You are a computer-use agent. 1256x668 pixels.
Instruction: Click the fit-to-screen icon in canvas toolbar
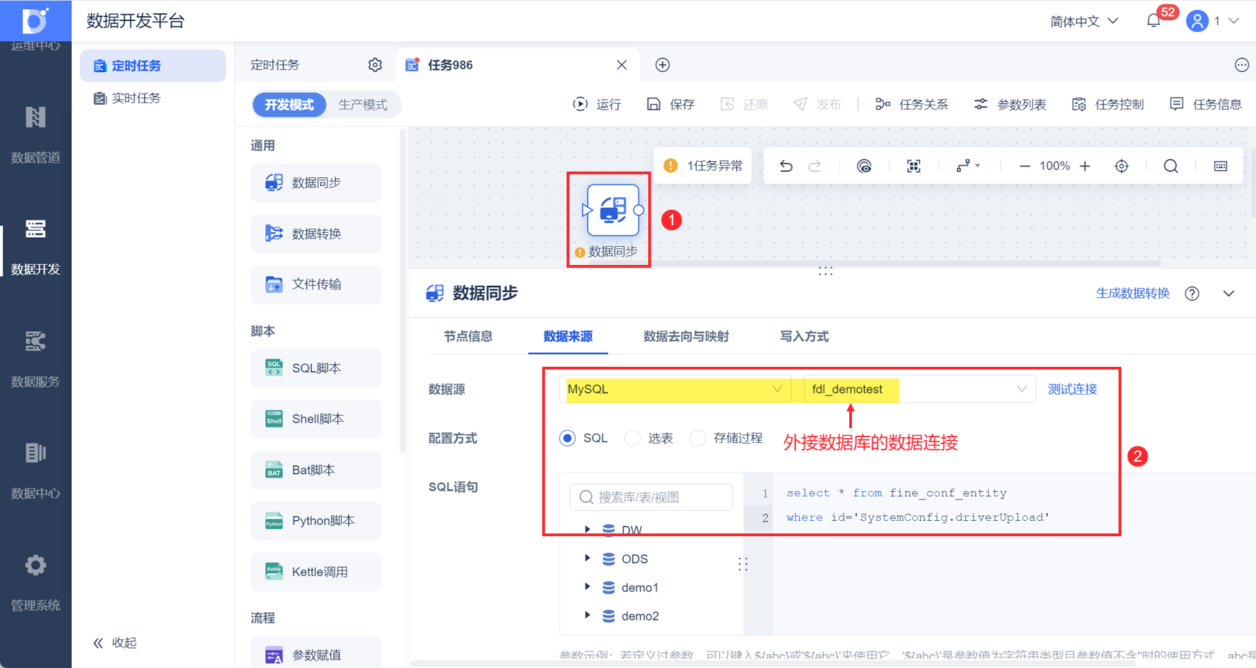coord(913,166)
